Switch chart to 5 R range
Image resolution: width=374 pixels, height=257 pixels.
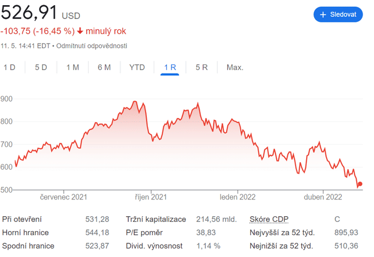coord(201,67)
